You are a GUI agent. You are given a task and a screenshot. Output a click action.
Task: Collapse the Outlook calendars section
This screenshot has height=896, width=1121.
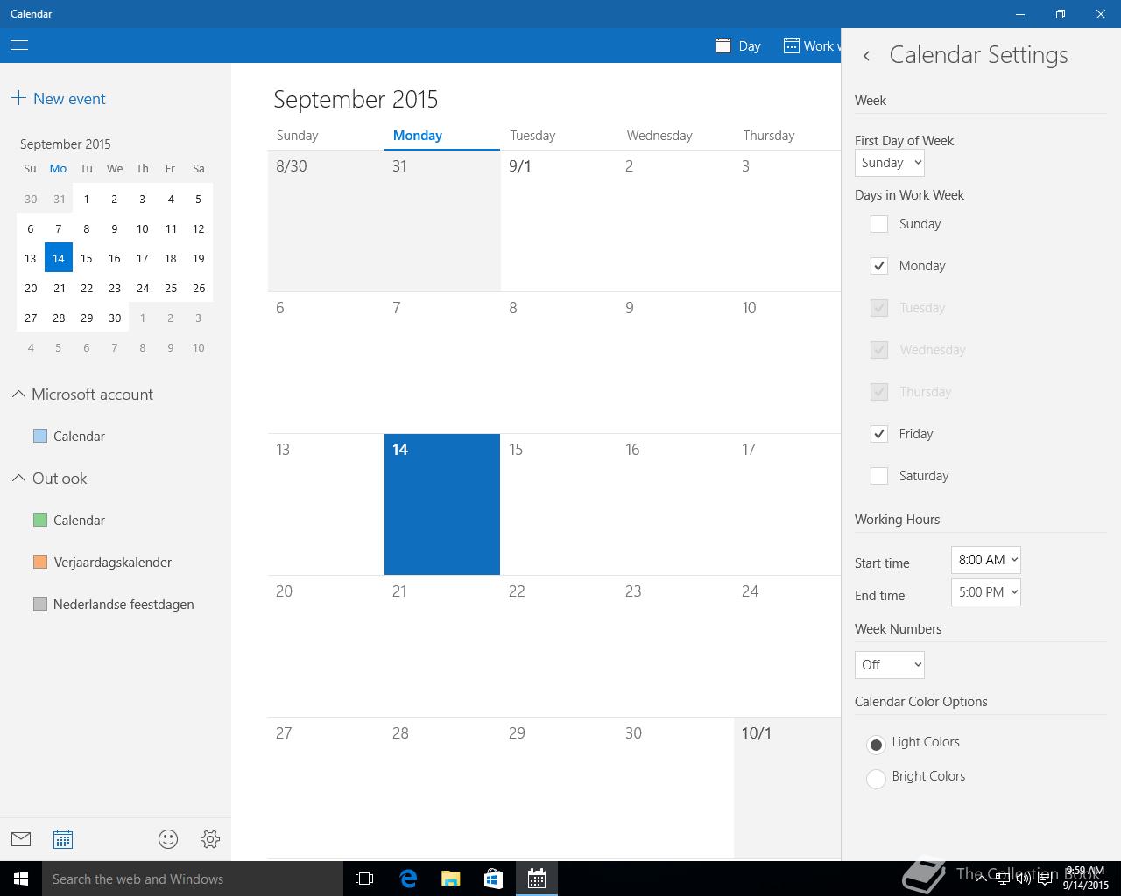(x=18, y=479)
